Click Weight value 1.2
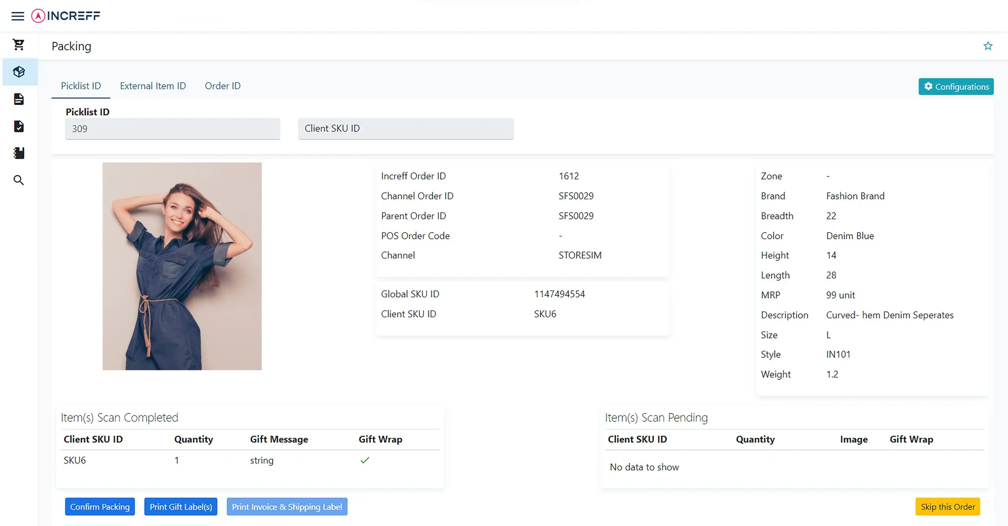The width and height of the screenshot is (1008, 526). [832, 374]
